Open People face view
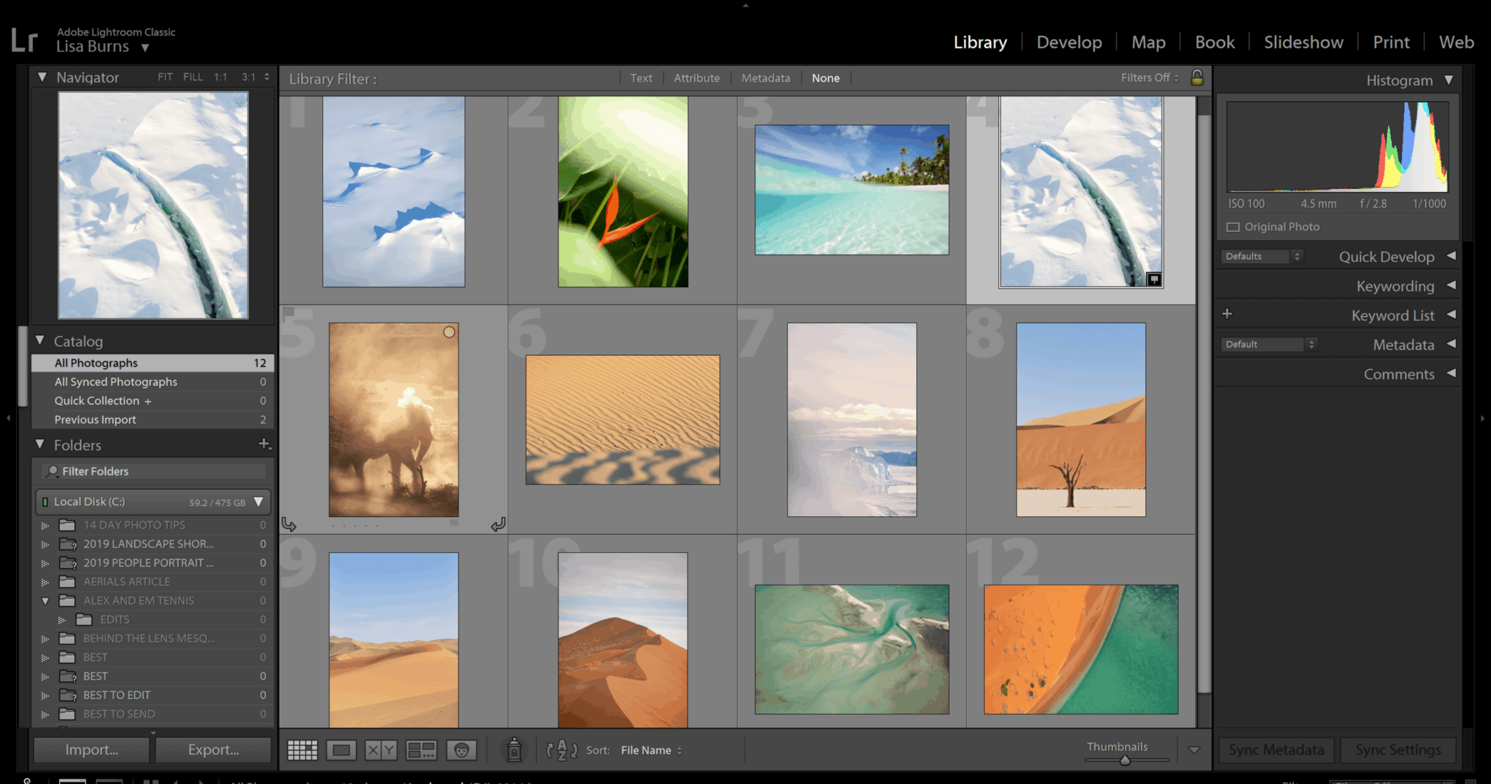Screen dimensions: 1491x784 click(x=461, y=750)
